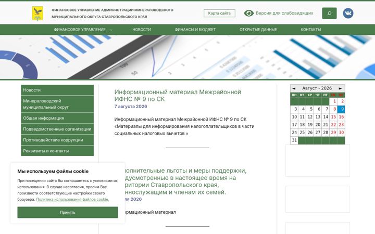Open article 'Информационный материал Межрайонной ИФНС № 9'
Screen dimensions: 375x234
(x=178, y=96)
